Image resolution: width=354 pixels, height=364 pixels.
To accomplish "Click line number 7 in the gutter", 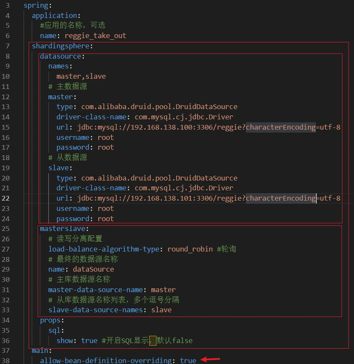I will click(x=8, y=46).
